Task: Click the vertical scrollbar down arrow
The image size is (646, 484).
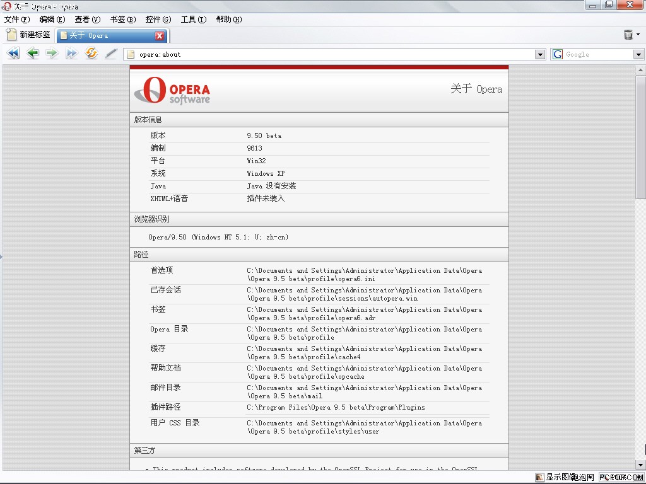Action: click(641, 465)
